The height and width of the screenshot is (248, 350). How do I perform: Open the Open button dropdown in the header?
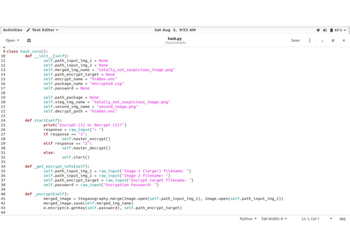pyautogui.click(x=13, y=41)
